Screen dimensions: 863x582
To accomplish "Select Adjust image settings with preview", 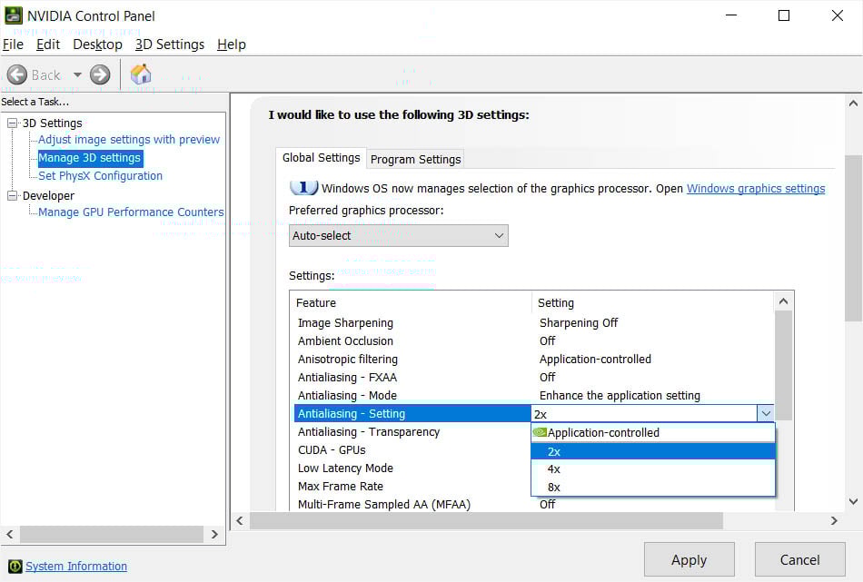I will [x=128, y=139].
